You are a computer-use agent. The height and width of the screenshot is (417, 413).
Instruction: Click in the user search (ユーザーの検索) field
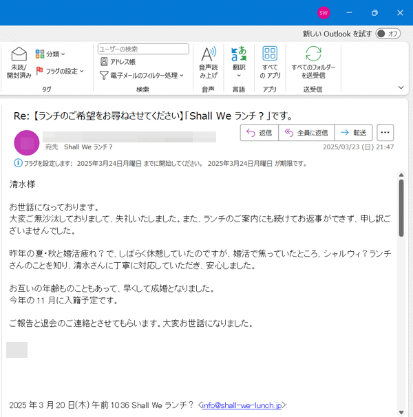pos(143,49)
